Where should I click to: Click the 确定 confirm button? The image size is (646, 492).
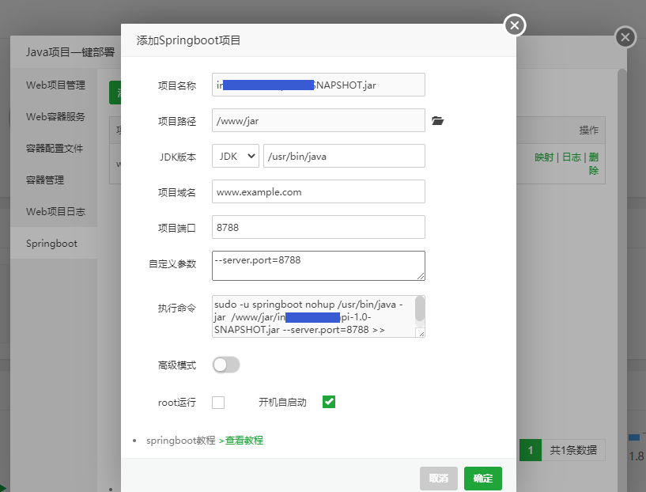click(x=483, y=479)
